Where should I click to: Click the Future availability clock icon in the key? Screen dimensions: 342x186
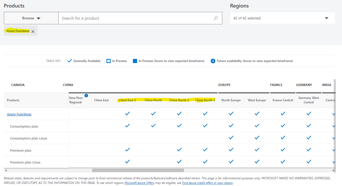(x=213, y=61)
